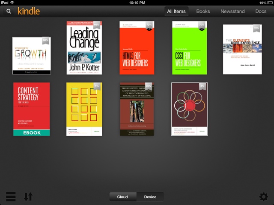Tap the Kindle logo
This screenshot has width=274, height=205.
(29, 11)
